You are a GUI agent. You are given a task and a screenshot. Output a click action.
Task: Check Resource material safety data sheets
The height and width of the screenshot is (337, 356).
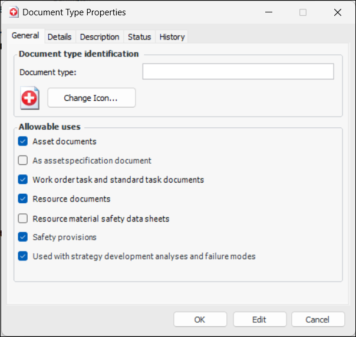(23, 219)
